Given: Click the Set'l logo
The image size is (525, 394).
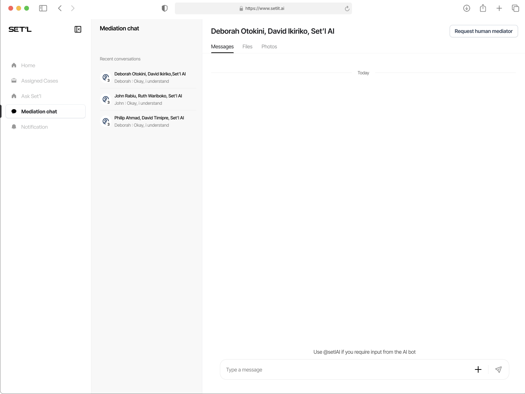Looking at the screenshot, I should [20, 29].
